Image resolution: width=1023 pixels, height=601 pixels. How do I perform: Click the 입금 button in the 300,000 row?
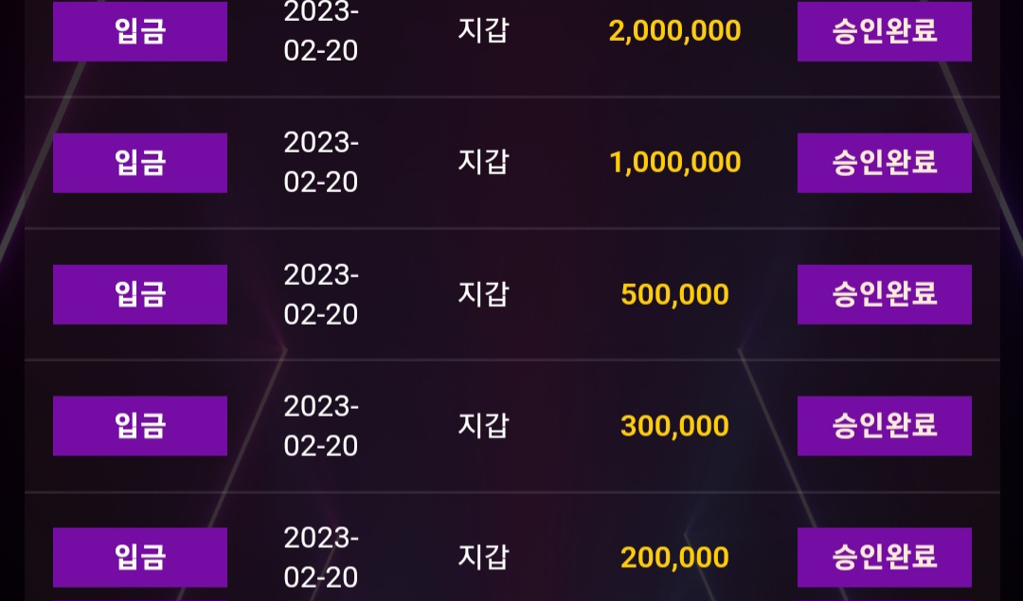[139, 426]
